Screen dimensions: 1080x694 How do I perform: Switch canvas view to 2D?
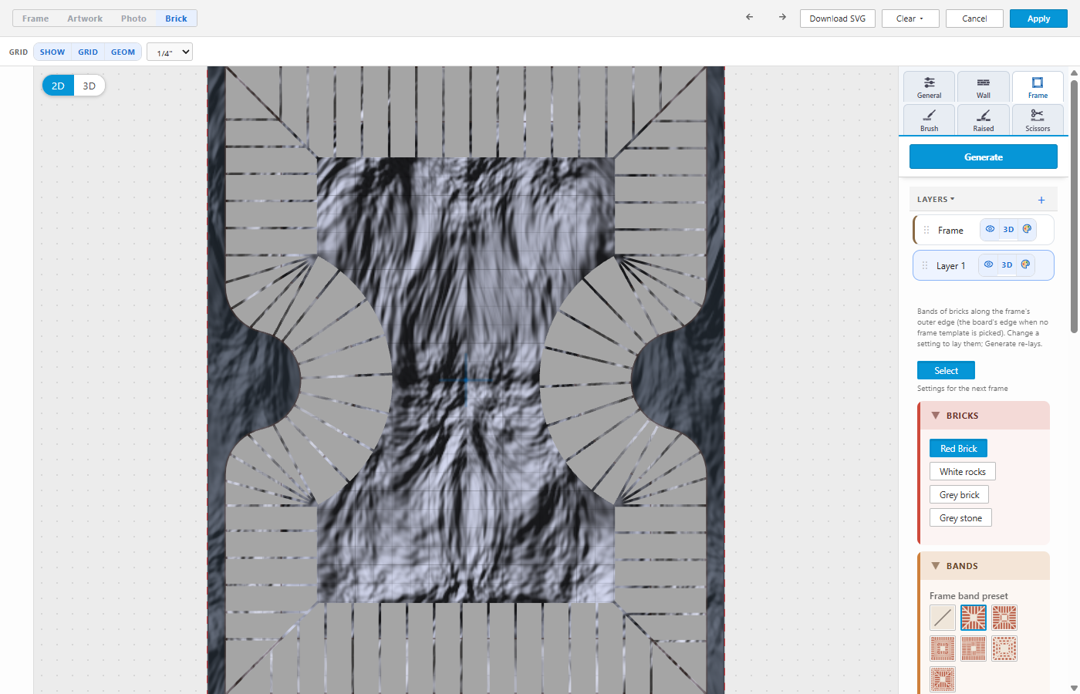coord(58,86)
